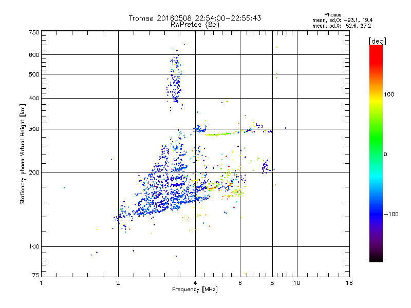Image resolution: width=411 pixels, height=308 pixels.
Task: Click the 'mean, sd,X: 82.6, 27.2' line
Action: click(342, 26)
